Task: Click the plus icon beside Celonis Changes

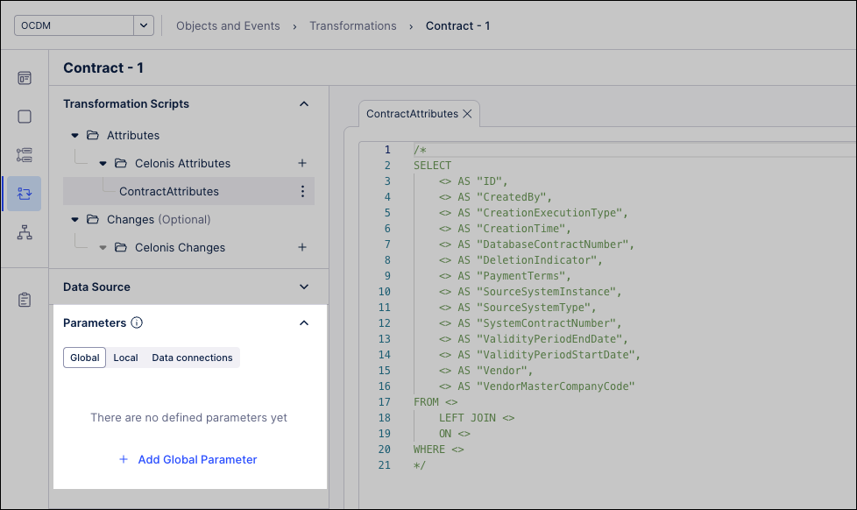Action: pyautogui.click(x=302, y=247)
